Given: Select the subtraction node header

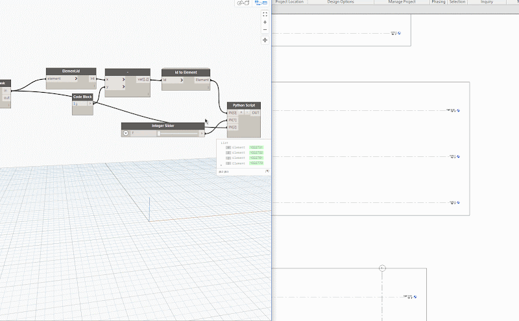Looking at the screenshot, I should tap(127, 72).
